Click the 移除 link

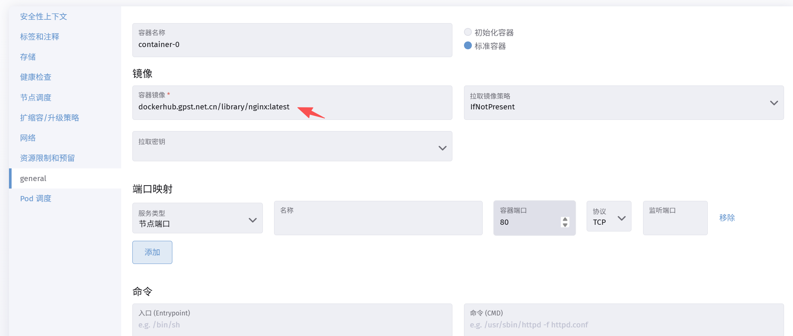pyautogui.click(x=727, y=218)
